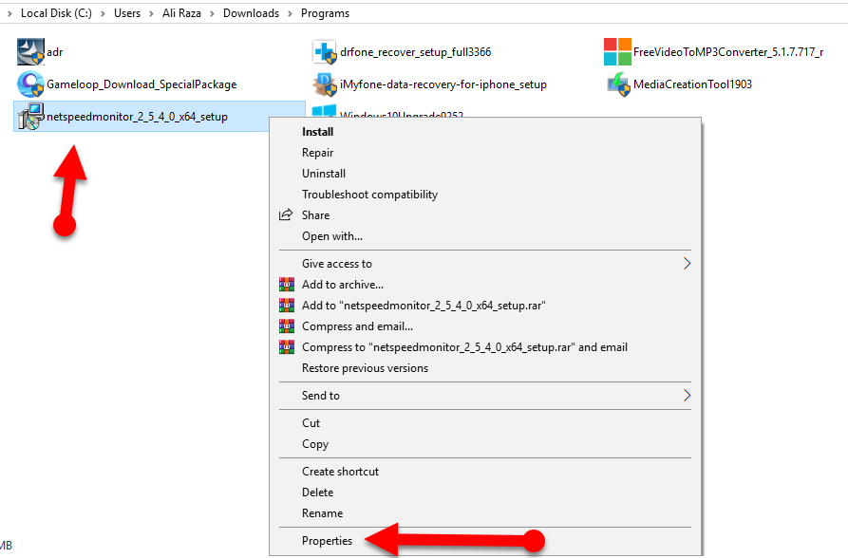The height and width of the screenshot is (558, 848).
Task: Click the WinRAR icon beside Add to archive
Action: 287,285
